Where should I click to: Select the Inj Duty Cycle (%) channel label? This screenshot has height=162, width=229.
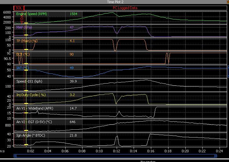[31, 95]
